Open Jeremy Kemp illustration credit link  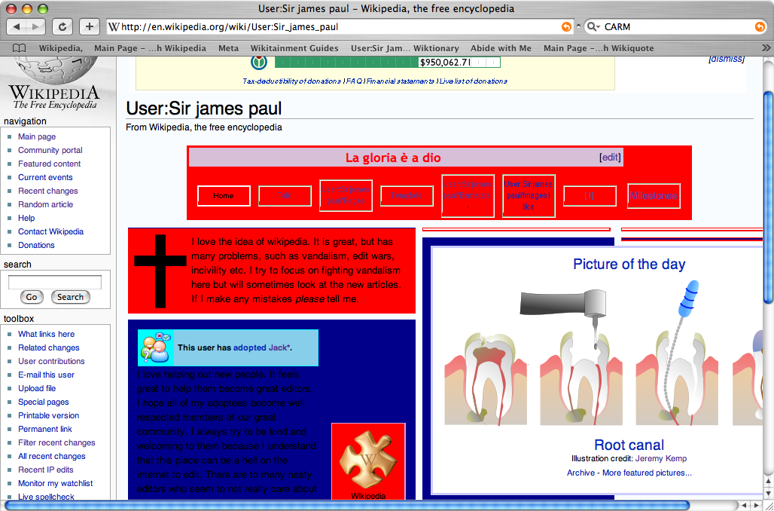pos(661,458)
